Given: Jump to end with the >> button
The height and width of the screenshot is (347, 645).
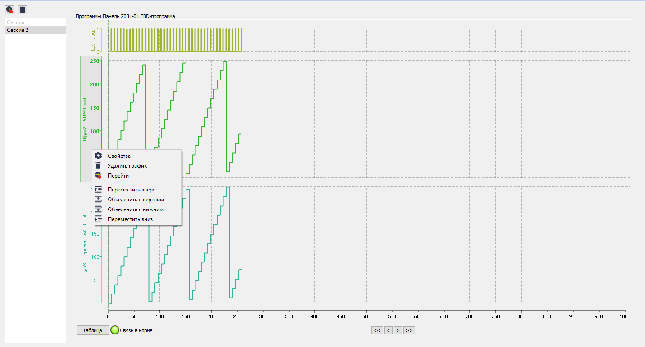Looking at the screenshot, I should point(409,330).
